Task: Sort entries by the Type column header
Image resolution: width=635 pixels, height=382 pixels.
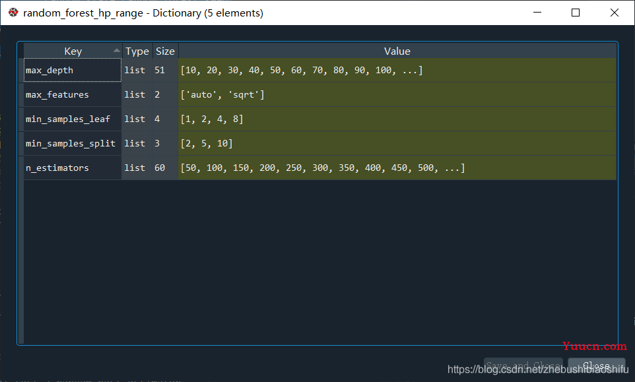Action: (x=137, y=51)
